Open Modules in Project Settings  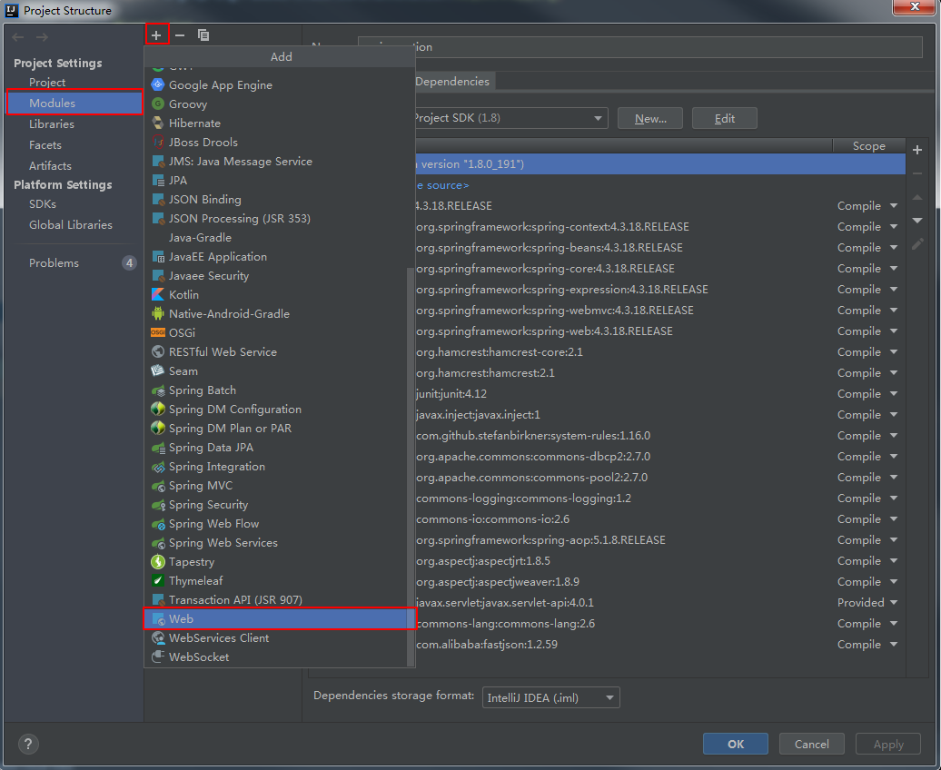(75, 103)
